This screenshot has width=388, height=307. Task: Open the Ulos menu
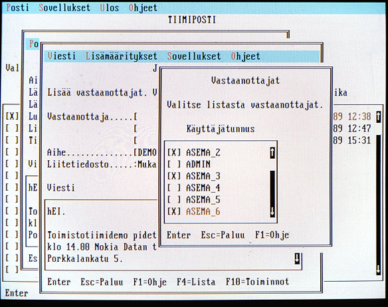pos(110,8)
